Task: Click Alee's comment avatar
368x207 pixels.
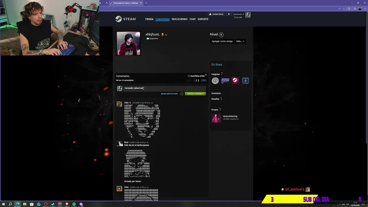Action: coord(119,104)
